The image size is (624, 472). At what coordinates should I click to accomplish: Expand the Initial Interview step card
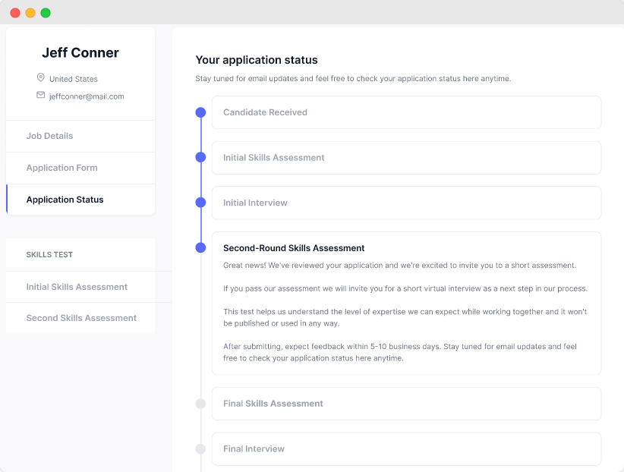pyautogui.click(x=406, y=203)
